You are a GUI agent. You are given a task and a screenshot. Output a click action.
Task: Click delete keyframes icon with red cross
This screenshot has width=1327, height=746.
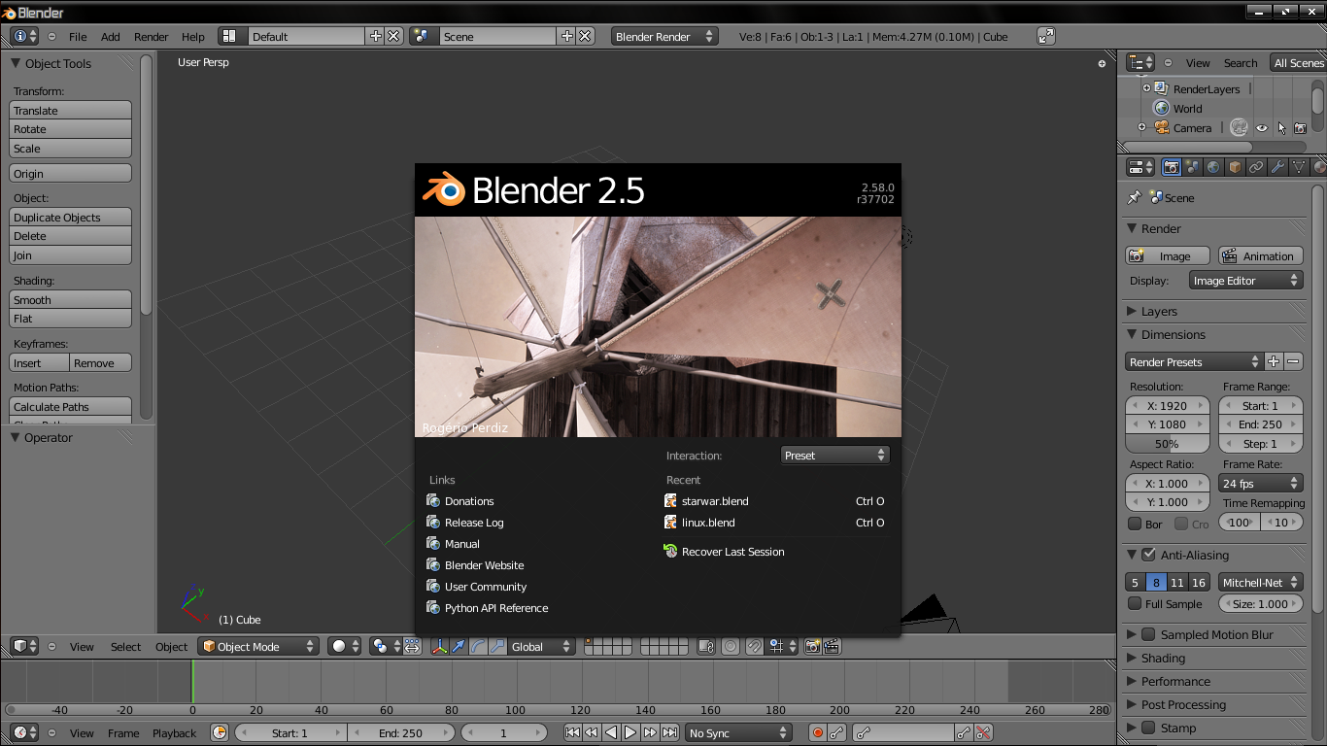(x=983, y=733)
